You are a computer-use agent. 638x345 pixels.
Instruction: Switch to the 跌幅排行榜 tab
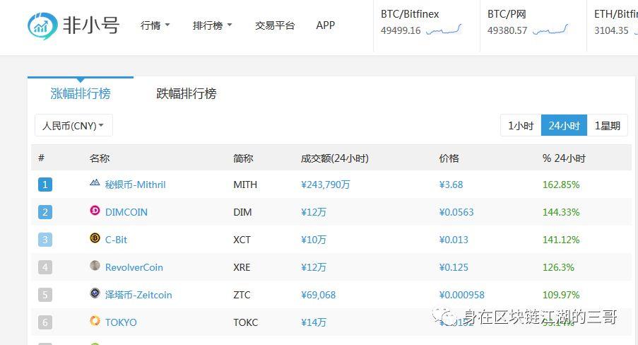(187, 94)
